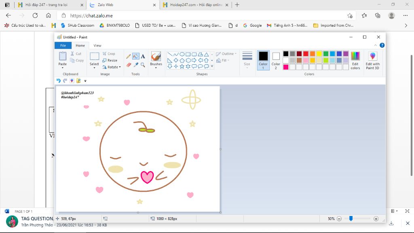
Task: Select the Text tool in Paint
Action: [143, 56]
